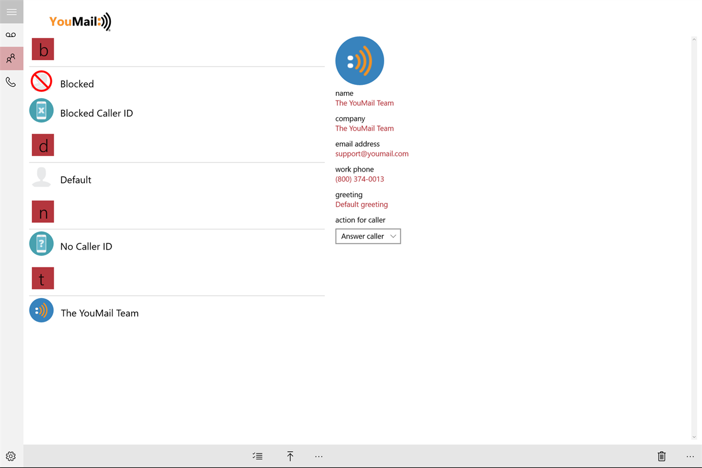
Task: Expand the Answer caller dropdown
Action: (368, 236)
